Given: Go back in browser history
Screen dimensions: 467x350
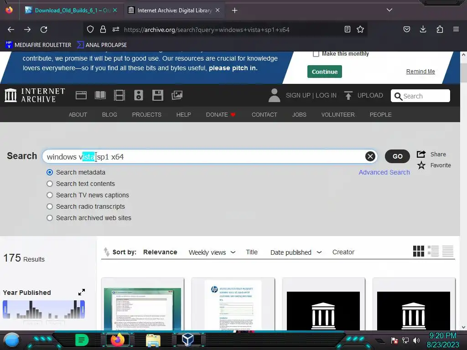Looking at the screenshot, I should [11, 30].
